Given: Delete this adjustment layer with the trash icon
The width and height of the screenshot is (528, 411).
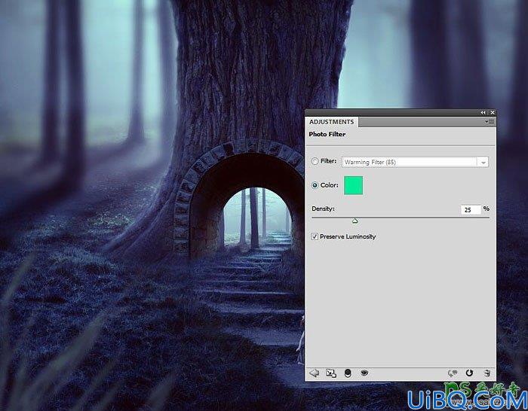Looking at the screenshot, I should pos(487,373).
